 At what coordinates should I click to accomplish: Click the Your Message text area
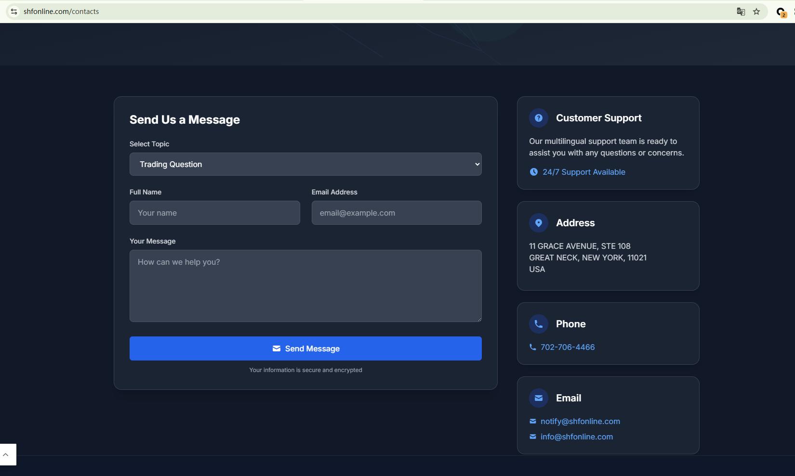coord(305,285)
